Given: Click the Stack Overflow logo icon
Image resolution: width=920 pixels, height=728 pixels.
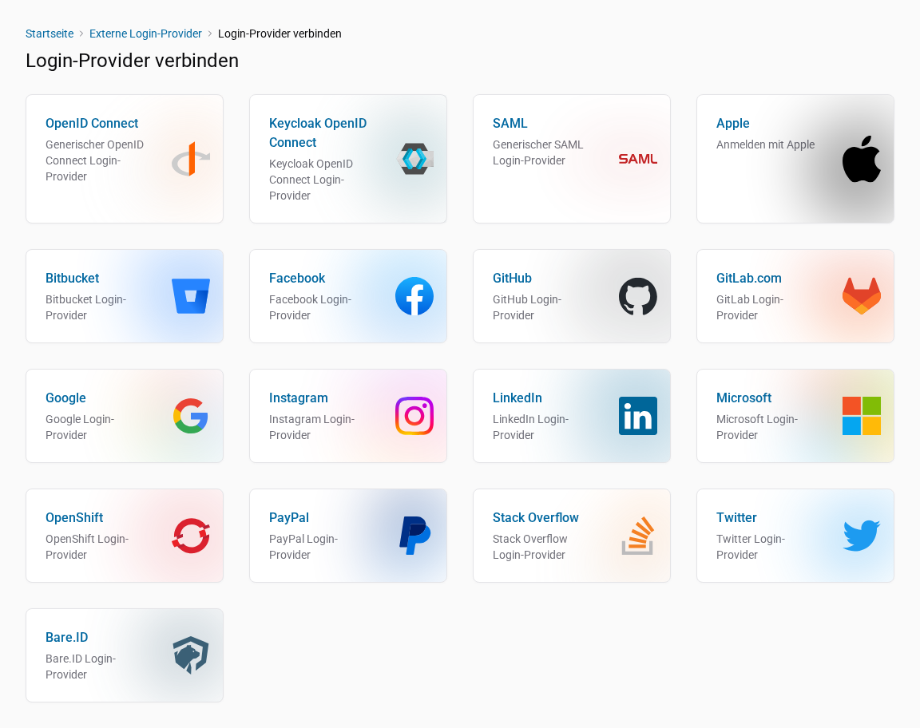Looking at the screenshot, I should click(x=638, y=536).
